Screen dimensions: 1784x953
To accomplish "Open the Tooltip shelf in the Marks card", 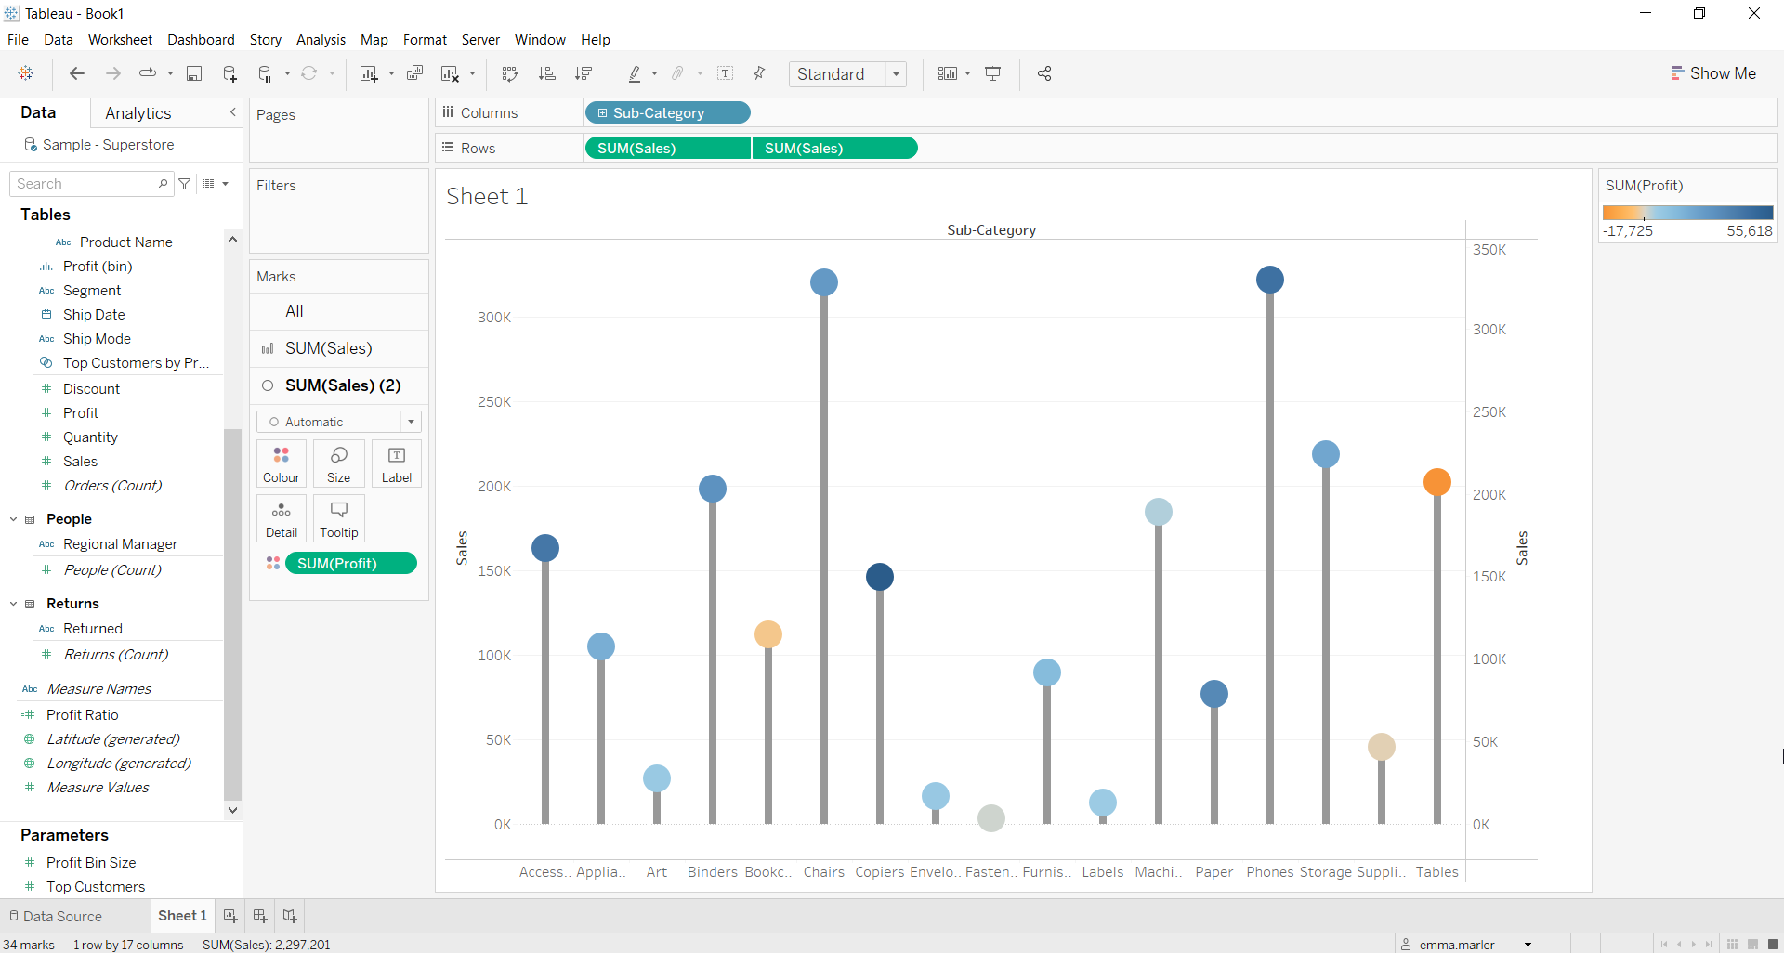I will click(x=338, y=517).
